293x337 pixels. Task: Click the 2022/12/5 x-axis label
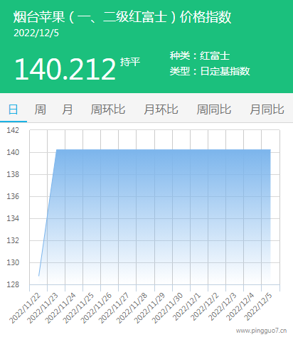coord(258,306)
